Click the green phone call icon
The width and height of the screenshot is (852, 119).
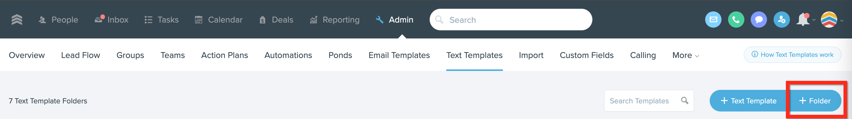(736, 20)
